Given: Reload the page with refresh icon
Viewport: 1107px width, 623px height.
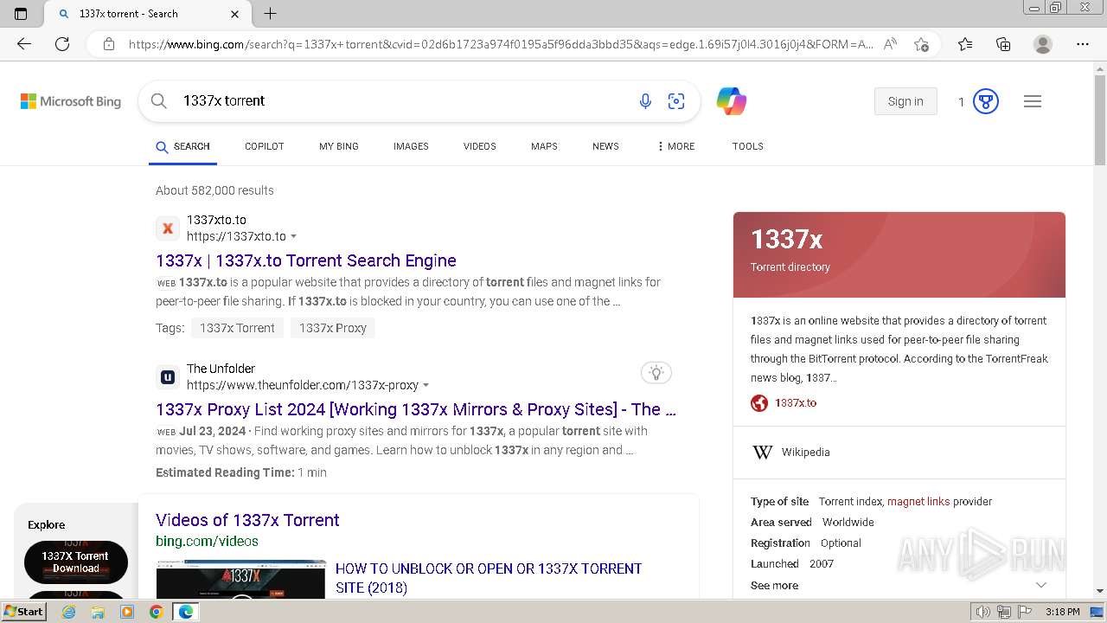Looking at the screenshot, I should pyautogui.click(x=62, y=44).
